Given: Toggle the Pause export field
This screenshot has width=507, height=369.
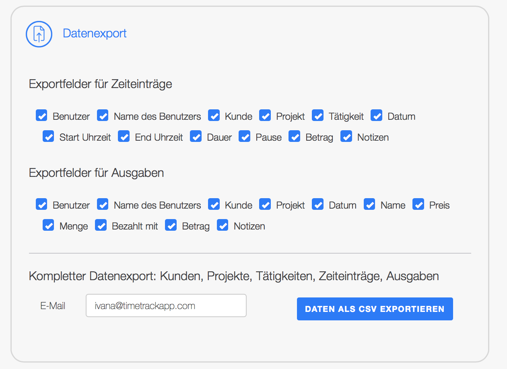Looking at the screenshot, I should point(245,136).
